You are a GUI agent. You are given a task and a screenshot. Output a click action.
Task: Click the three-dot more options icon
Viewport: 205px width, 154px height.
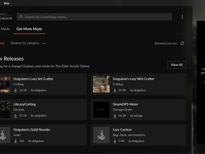pyautogui.click(x=182, y=17)
